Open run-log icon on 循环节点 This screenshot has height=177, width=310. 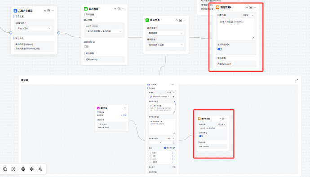[x=181, y=20]
